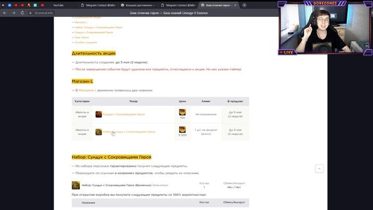The image size is (373, 210).
Task: Click the 'Набор: Сундук с Сокровищами Героя' heading
Action: coord(111,157)
